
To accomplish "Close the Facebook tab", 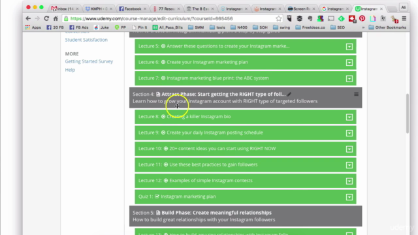I will (145, 8).
